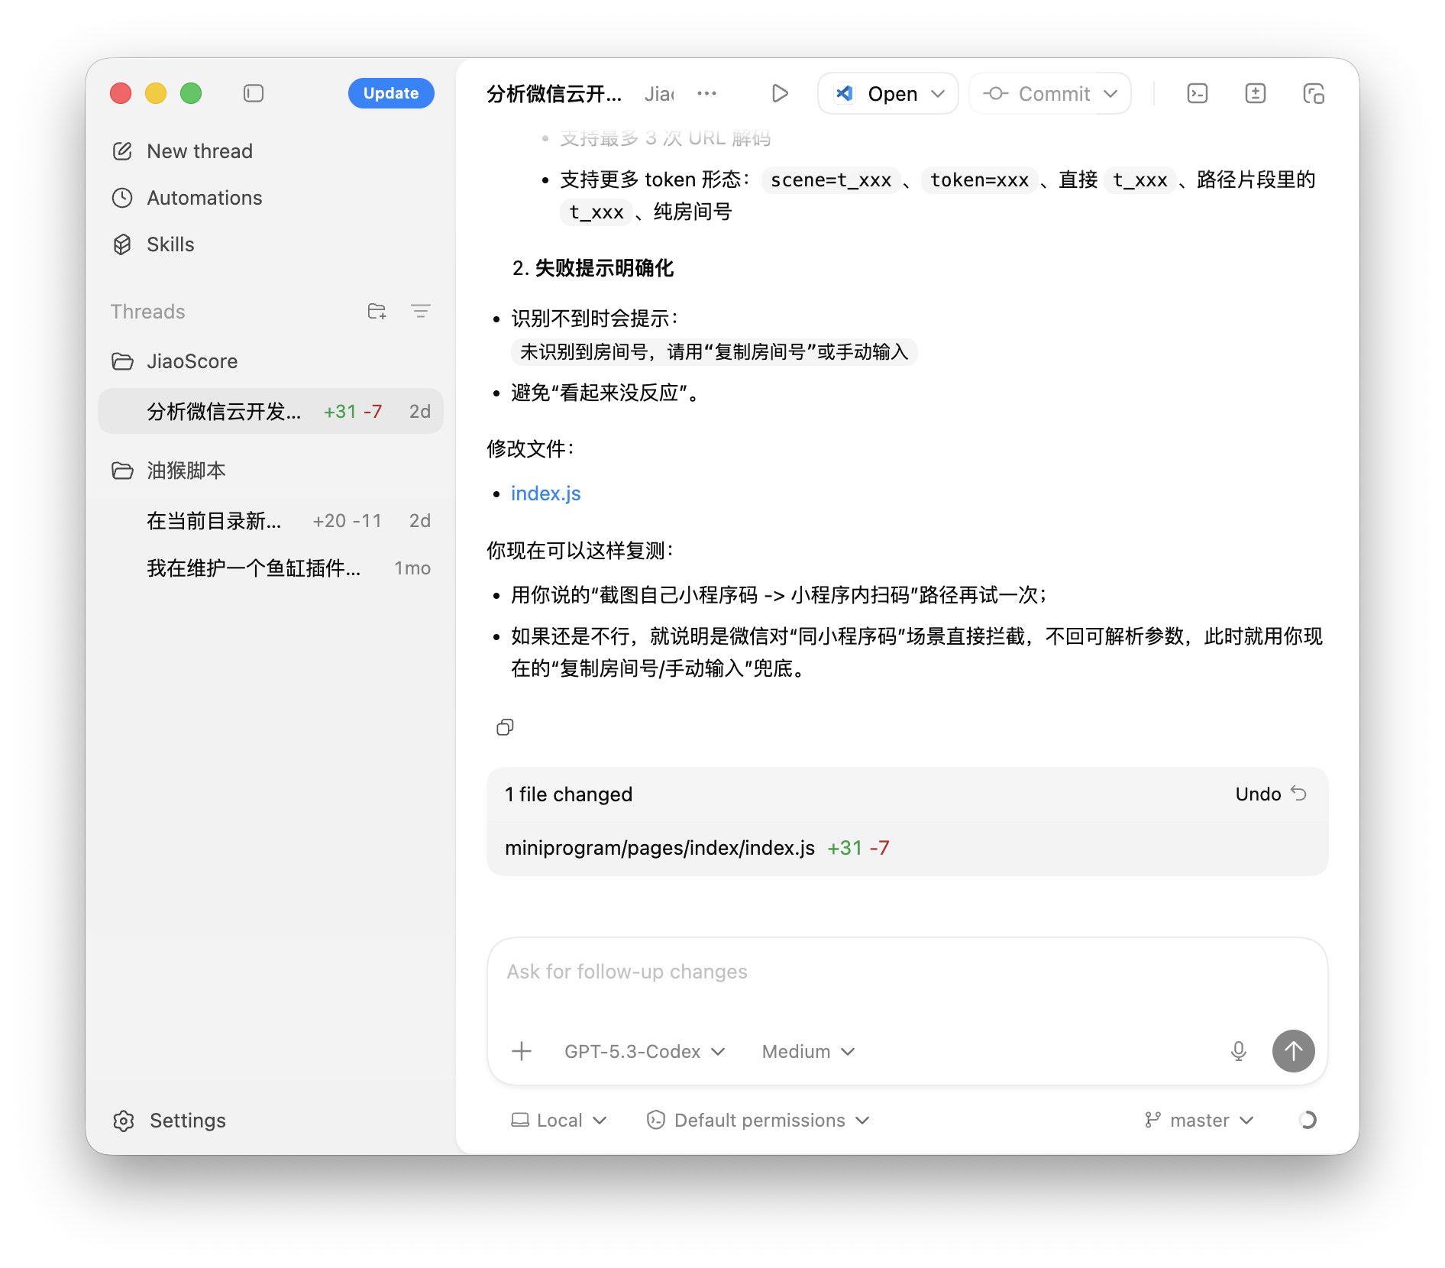
Task: Open the master branch selector
Action: [1199, 1120]
